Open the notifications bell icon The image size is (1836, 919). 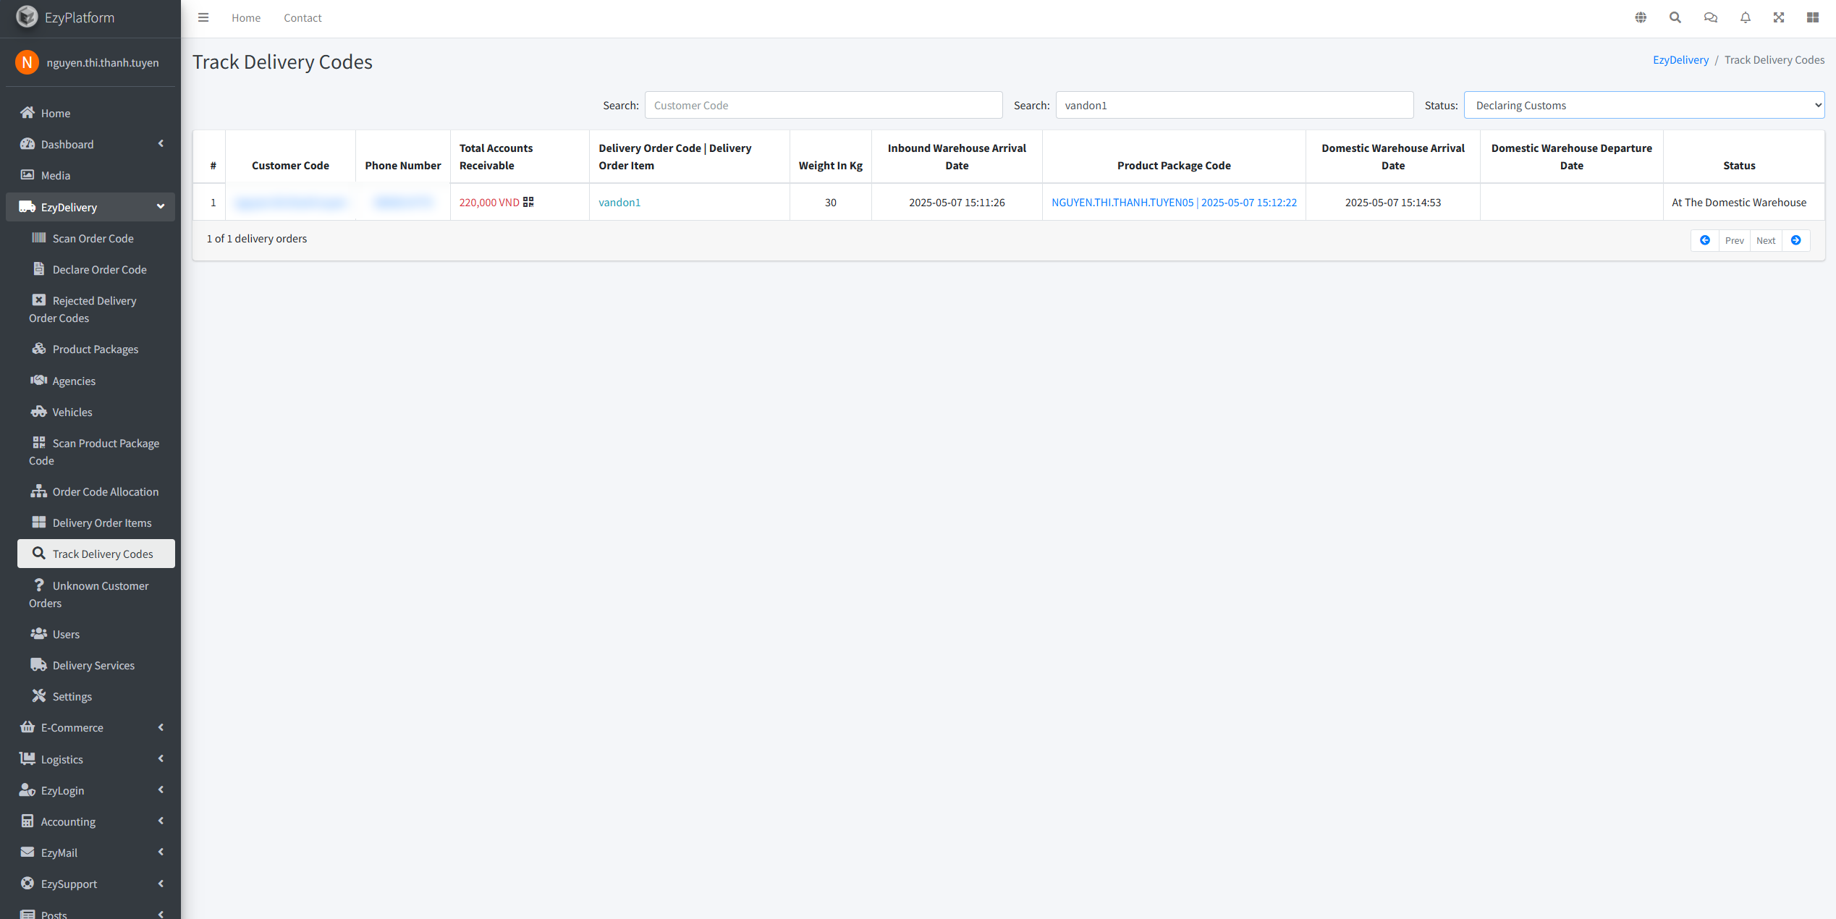(1745, 17)
